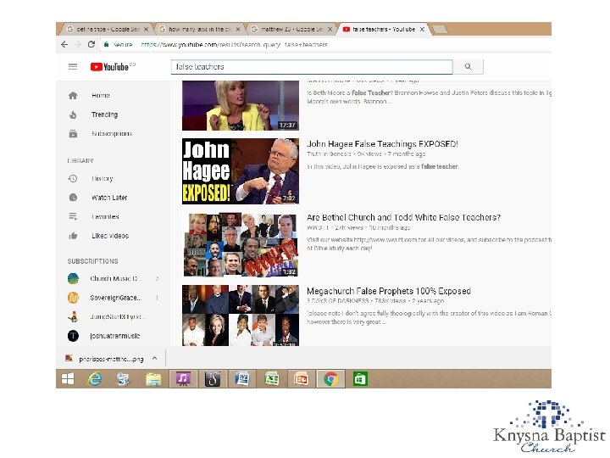This screenshot has height=458, width=610.
Task: Open a new browser tab
Action: [440, 29]
